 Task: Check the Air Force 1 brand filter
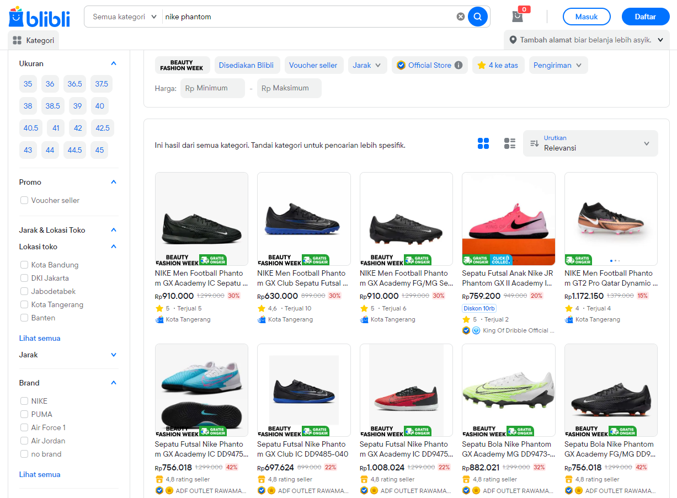tap(24, 427)
